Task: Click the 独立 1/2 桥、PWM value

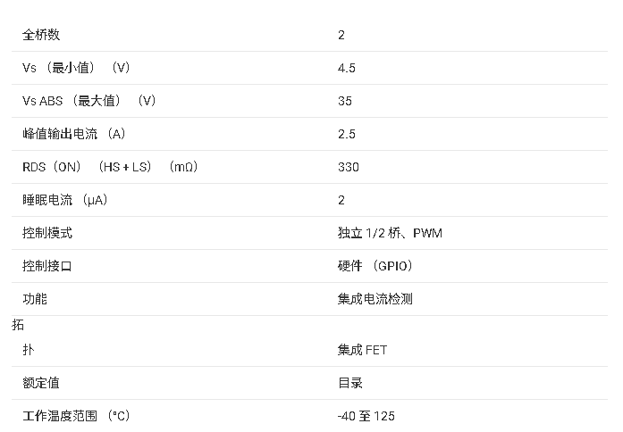Action: click(390, 233)
